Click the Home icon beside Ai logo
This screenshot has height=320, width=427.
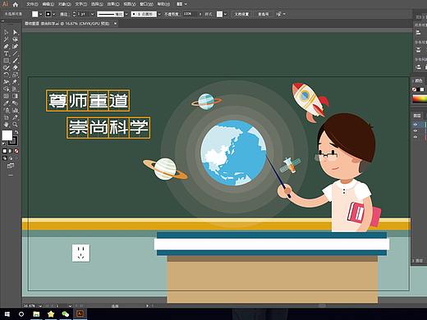[x=16, y=4]
